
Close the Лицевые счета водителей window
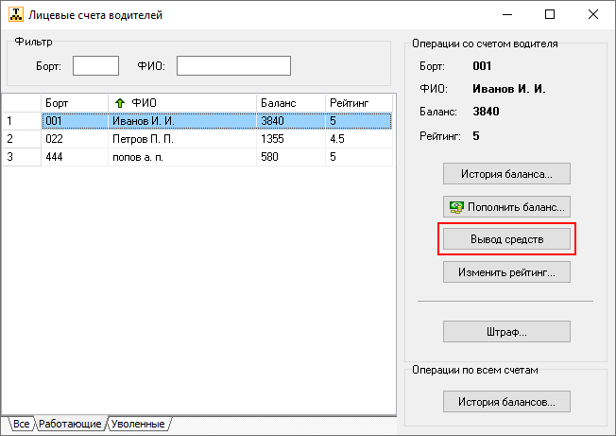(593, 14)
